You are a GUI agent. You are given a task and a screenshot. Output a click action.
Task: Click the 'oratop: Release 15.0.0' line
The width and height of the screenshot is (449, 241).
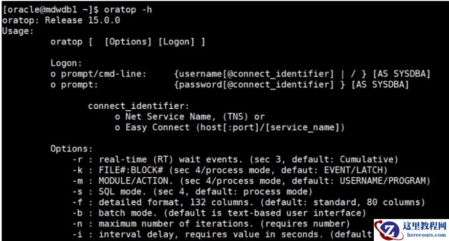coord(61,20)
